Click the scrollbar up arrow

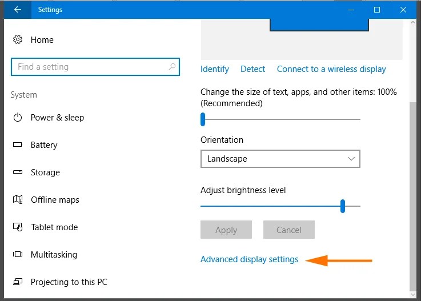[x=413, y=22]
